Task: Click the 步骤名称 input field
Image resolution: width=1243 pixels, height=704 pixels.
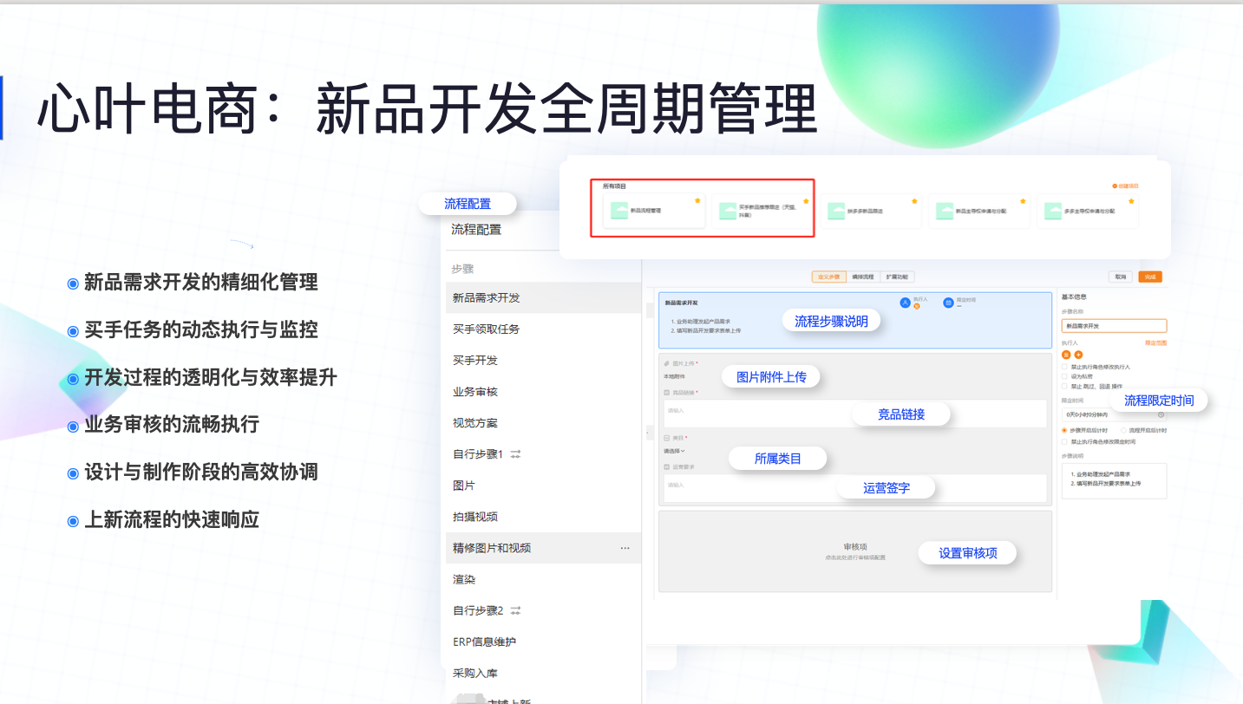Action: (x=1114, y=326)
